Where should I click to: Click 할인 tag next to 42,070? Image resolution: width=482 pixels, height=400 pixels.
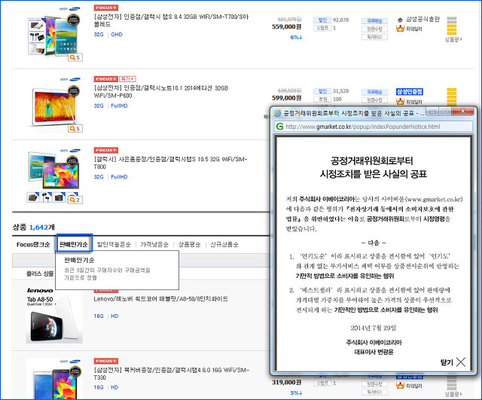tap(322, 20)
